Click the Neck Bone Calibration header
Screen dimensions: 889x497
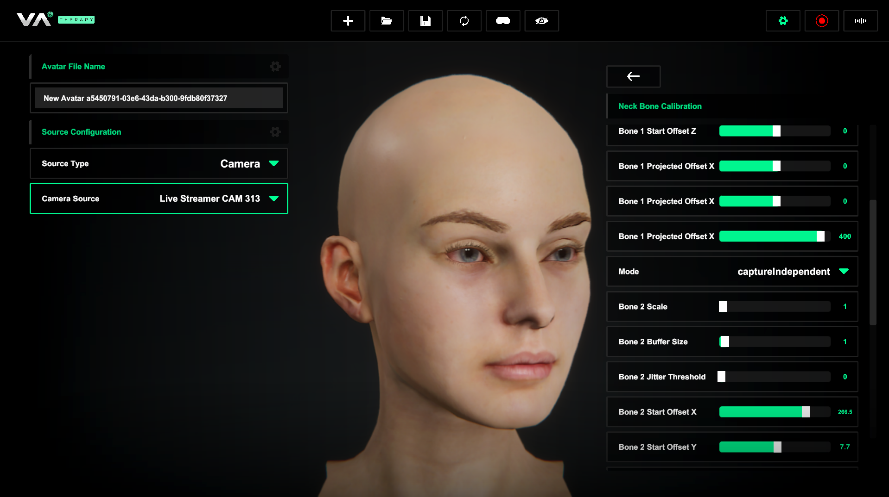click(660, 106)
